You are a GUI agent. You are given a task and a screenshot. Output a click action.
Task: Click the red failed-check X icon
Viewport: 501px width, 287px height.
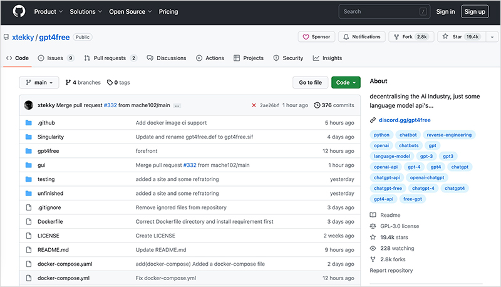254,105
